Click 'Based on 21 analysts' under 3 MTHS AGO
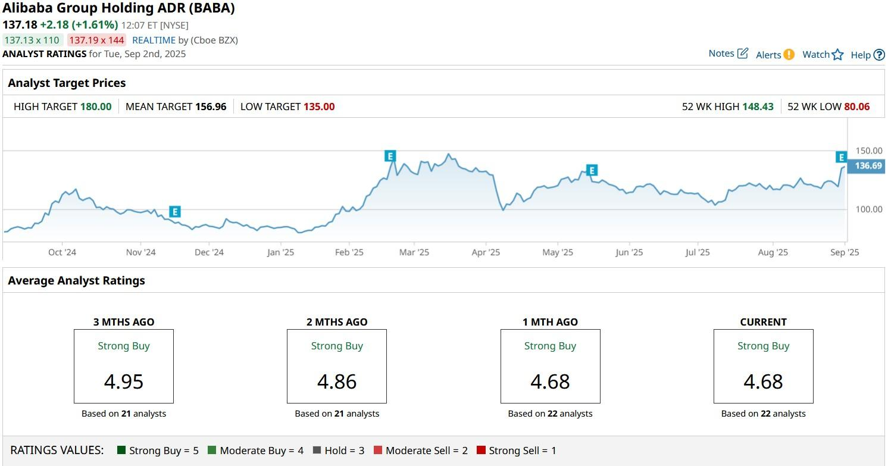Viewport: 888px width, 466px height. 124,414
